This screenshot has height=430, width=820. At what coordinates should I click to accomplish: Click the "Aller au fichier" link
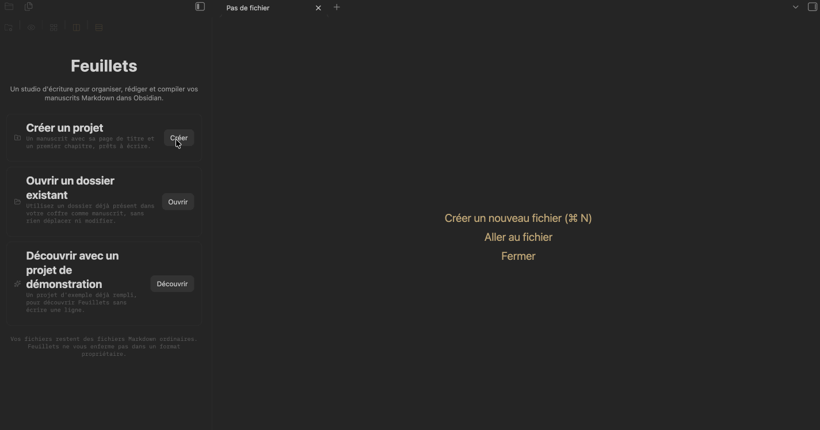point(518,237)
